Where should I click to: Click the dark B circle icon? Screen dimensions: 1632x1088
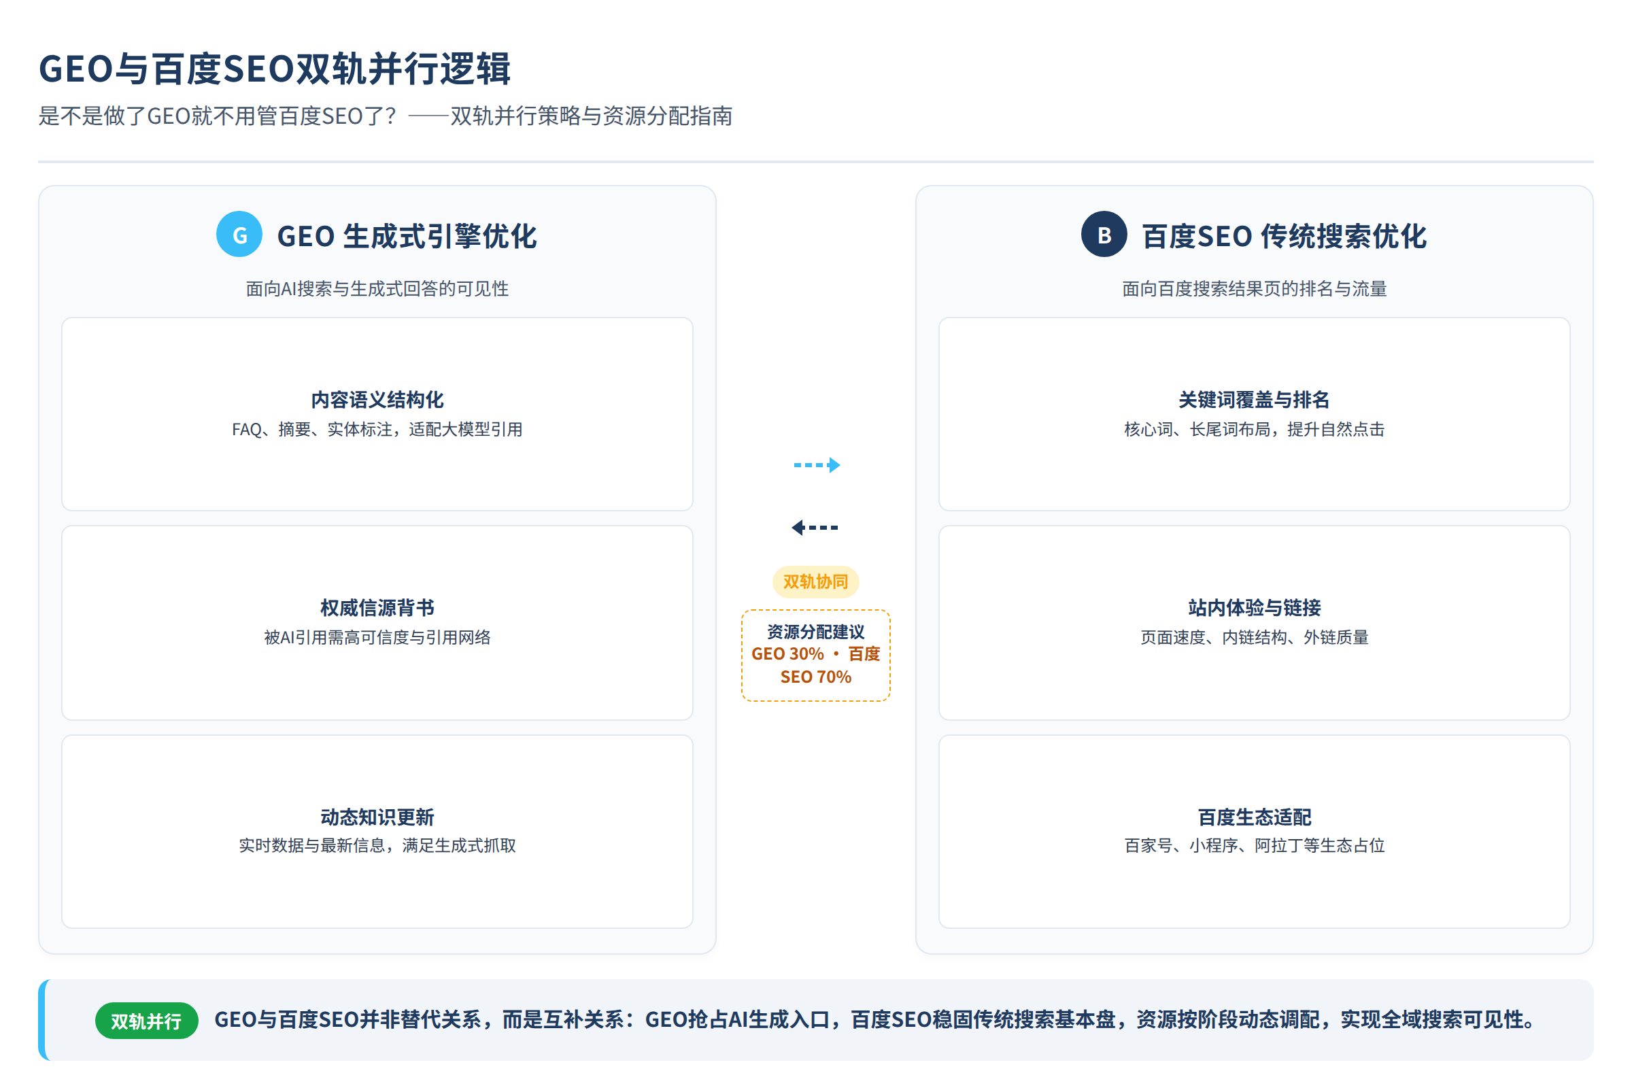click(1104, 235)
